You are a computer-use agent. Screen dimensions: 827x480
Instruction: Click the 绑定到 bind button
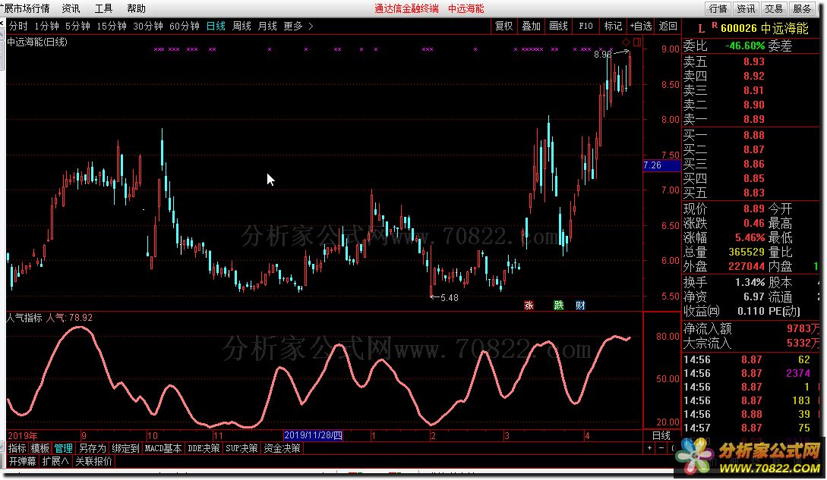[x=125, y=448]
